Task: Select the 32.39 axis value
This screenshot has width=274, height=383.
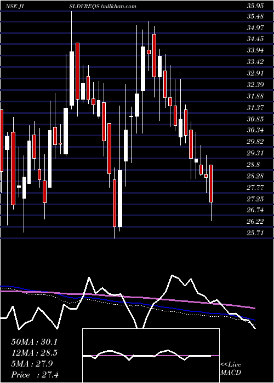Action: pyautogui.click(x=255, y=85)
